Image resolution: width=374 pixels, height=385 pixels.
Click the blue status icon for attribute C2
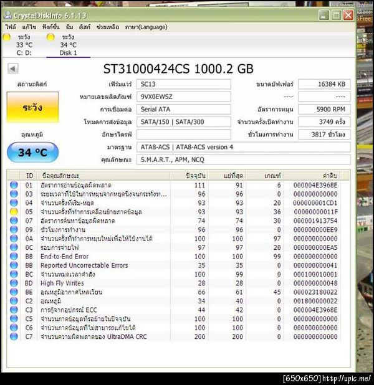[x=14, y=301]
